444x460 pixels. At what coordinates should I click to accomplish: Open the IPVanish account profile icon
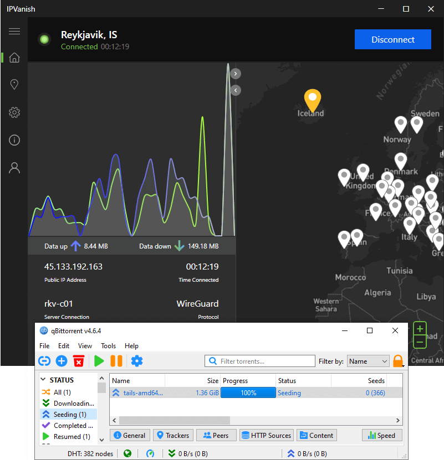(x=14, y=167)
